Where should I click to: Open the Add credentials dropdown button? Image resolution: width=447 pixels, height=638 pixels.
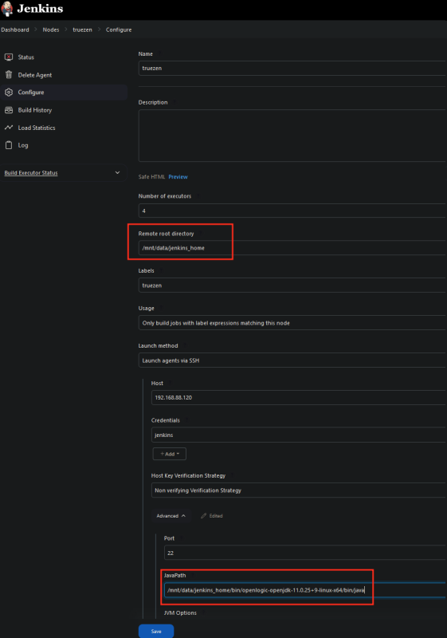click(170, 454)
